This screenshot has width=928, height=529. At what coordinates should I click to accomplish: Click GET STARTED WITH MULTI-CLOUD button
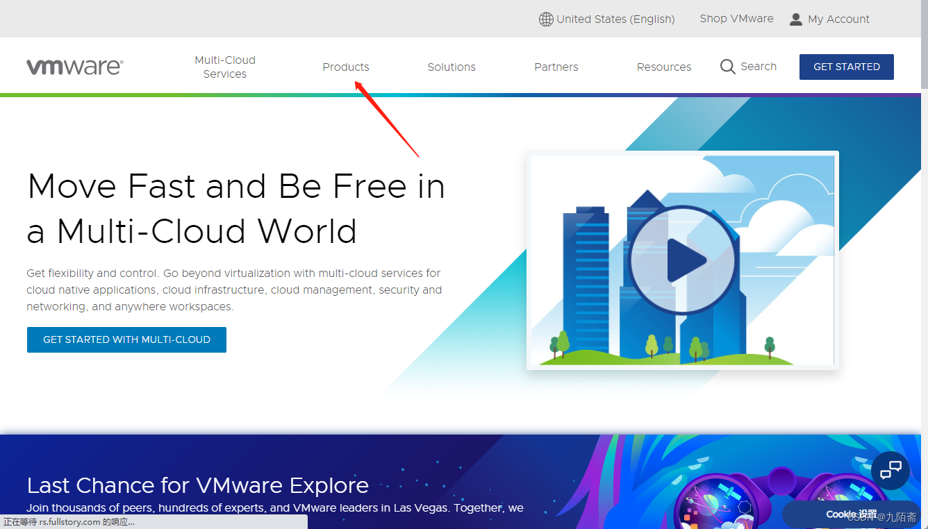126,339
